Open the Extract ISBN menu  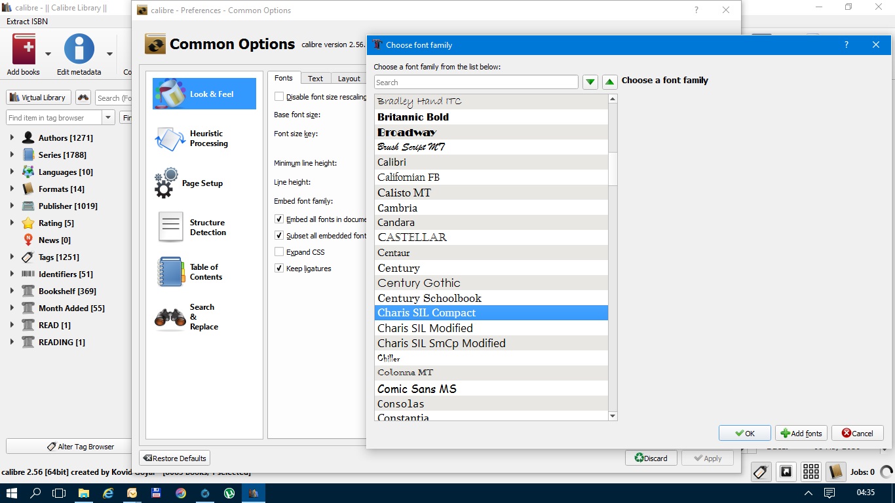click(27, 22)
